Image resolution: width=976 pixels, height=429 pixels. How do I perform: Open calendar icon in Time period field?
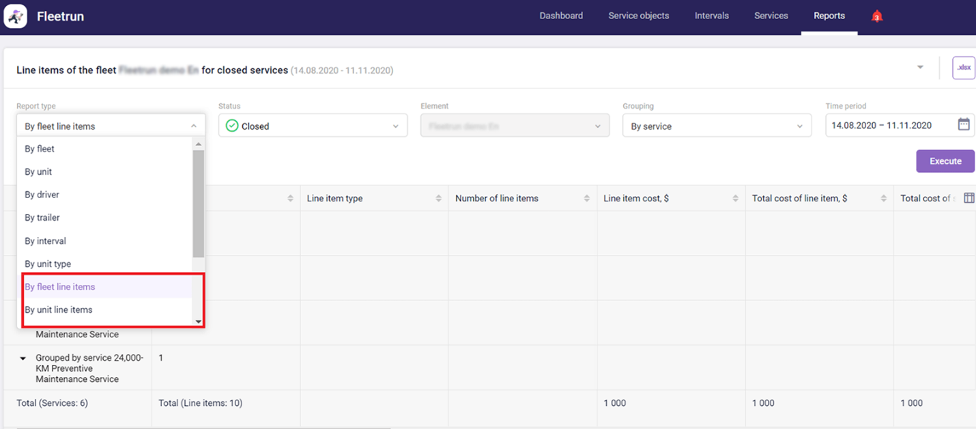963,124
